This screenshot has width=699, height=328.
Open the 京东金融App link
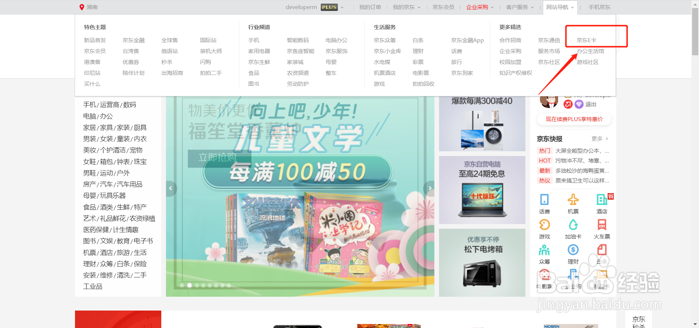pos(467,40)
